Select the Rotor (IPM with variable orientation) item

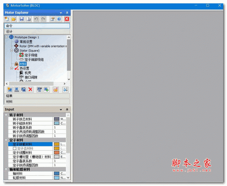click(x=43, y=46)
